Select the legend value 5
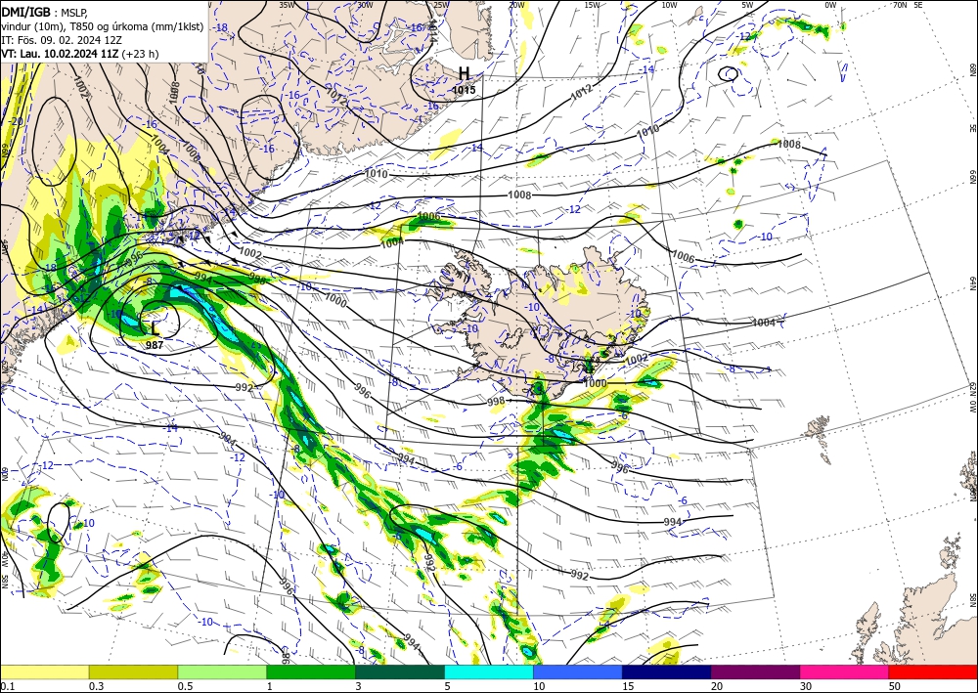The width and height of the screenshot is (978, 693). [x=447, y=686]
